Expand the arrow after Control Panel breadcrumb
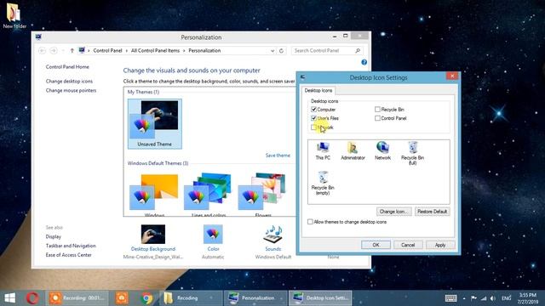Image resolution: width=545 pixels, height=306 pixels. (x=127, y=51)
